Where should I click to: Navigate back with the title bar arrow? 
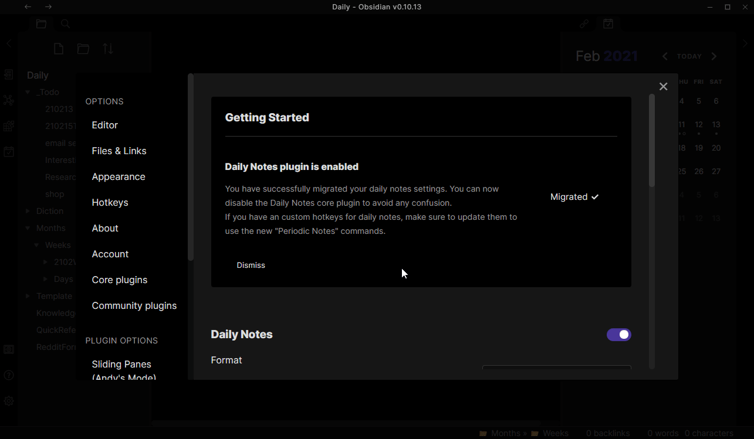point(28,6)
